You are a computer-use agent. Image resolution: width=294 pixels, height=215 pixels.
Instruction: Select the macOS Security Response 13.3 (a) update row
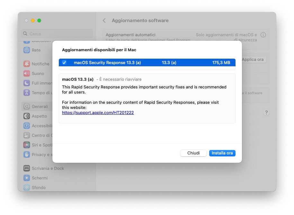coord(147,62)
